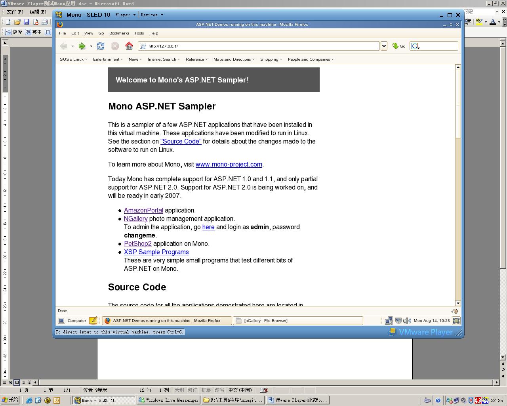
Task: Click the Firefox status bar tray icon
Action: coord(455,311)
